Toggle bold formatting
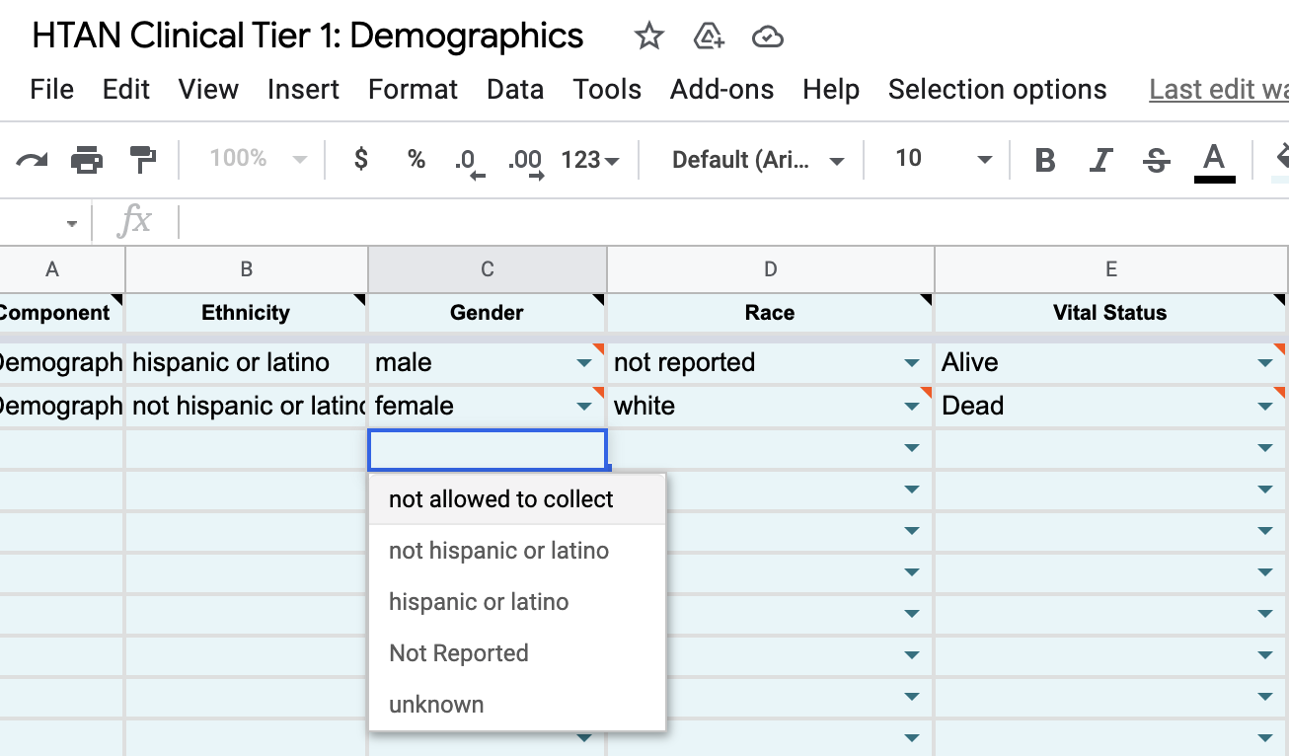 pyautogui.click(x=1045, y=158)
